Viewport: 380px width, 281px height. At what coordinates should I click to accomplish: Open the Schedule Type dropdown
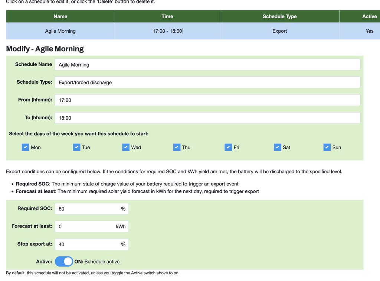pos(207,83)
